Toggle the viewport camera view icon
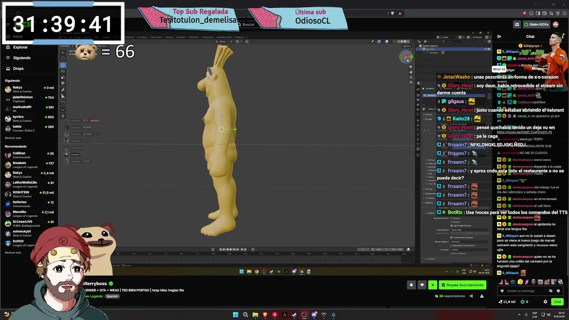569x320 pixels. coord(410,78)
